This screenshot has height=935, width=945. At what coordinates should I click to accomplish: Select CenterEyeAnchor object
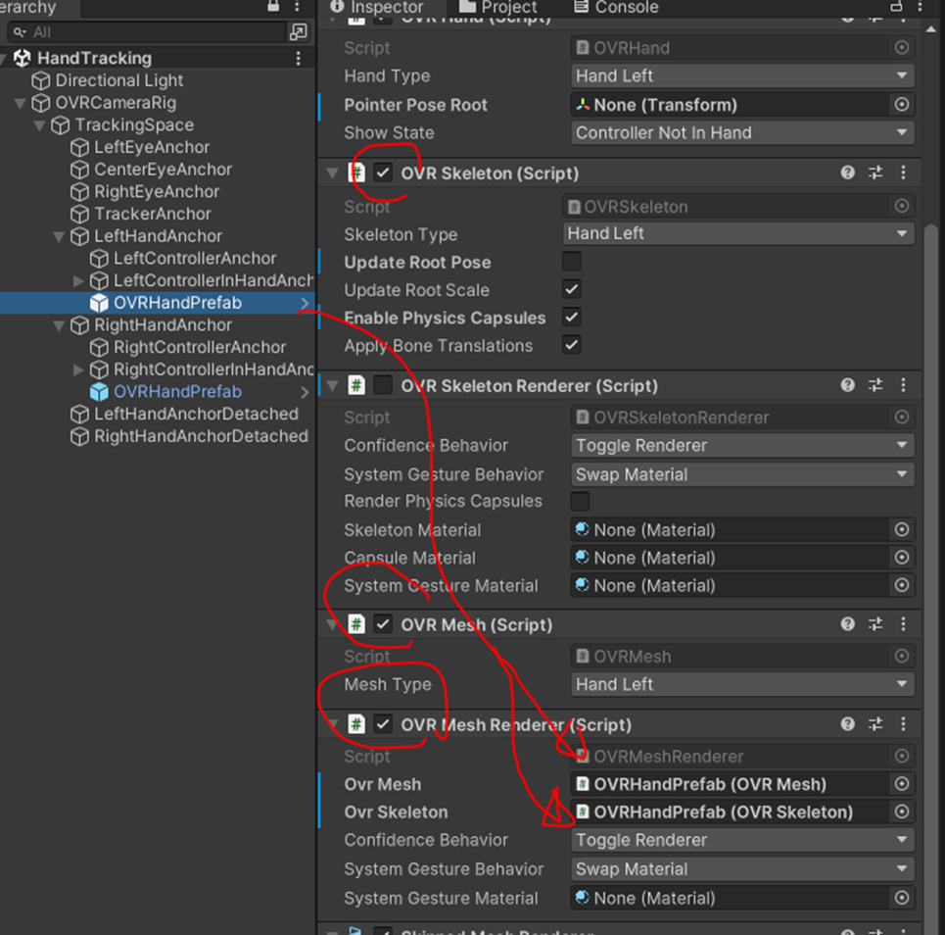pos(163,170)
